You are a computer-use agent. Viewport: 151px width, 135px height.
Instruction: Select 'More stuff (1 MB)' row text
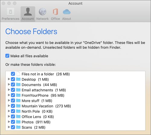click(x=37, y=101)
